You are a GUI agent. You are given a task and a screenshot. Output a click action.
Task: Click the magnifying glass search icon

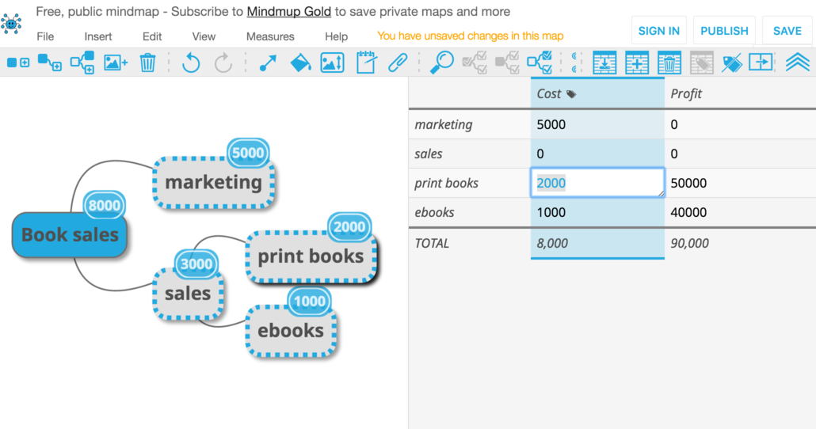tap(442, 63)
